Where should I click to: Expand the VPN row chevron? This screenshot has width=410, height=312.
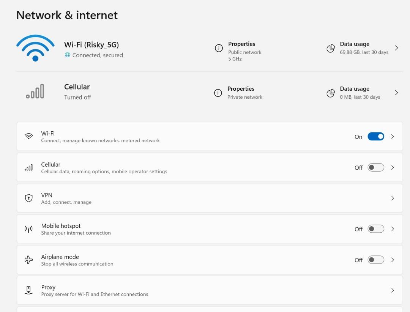tap(393, 198)
